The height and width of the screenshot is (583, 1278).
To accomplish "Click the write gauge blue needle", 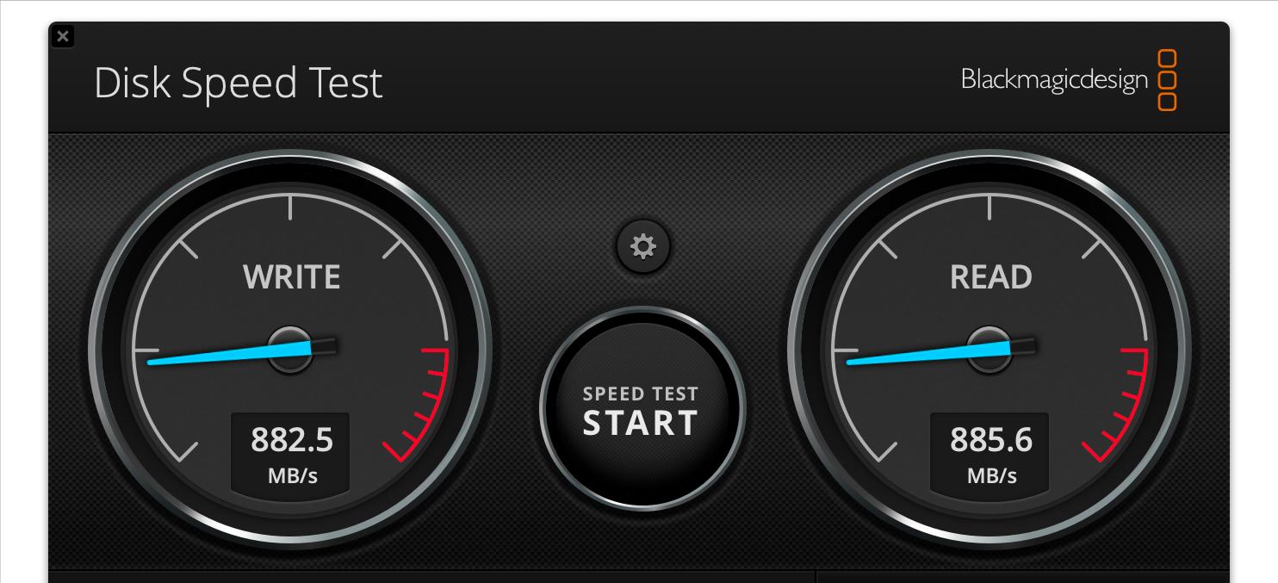I will (229, 353).
